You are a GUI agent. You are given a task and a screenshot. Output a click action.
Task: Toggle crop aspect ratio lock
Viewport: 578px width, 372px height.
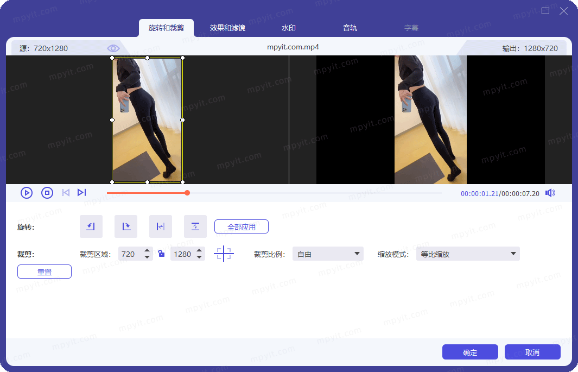[161, 253]
